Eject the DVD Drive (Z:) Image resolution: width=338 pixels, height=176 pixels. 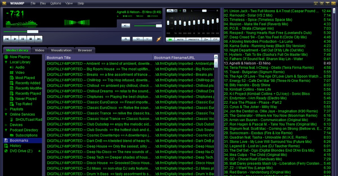[x=39, y=151]
